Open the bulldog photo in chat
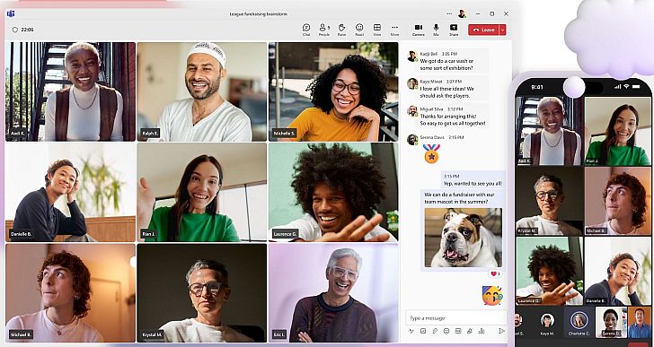This screenshot has height=347, width=654. click(464, 238)
